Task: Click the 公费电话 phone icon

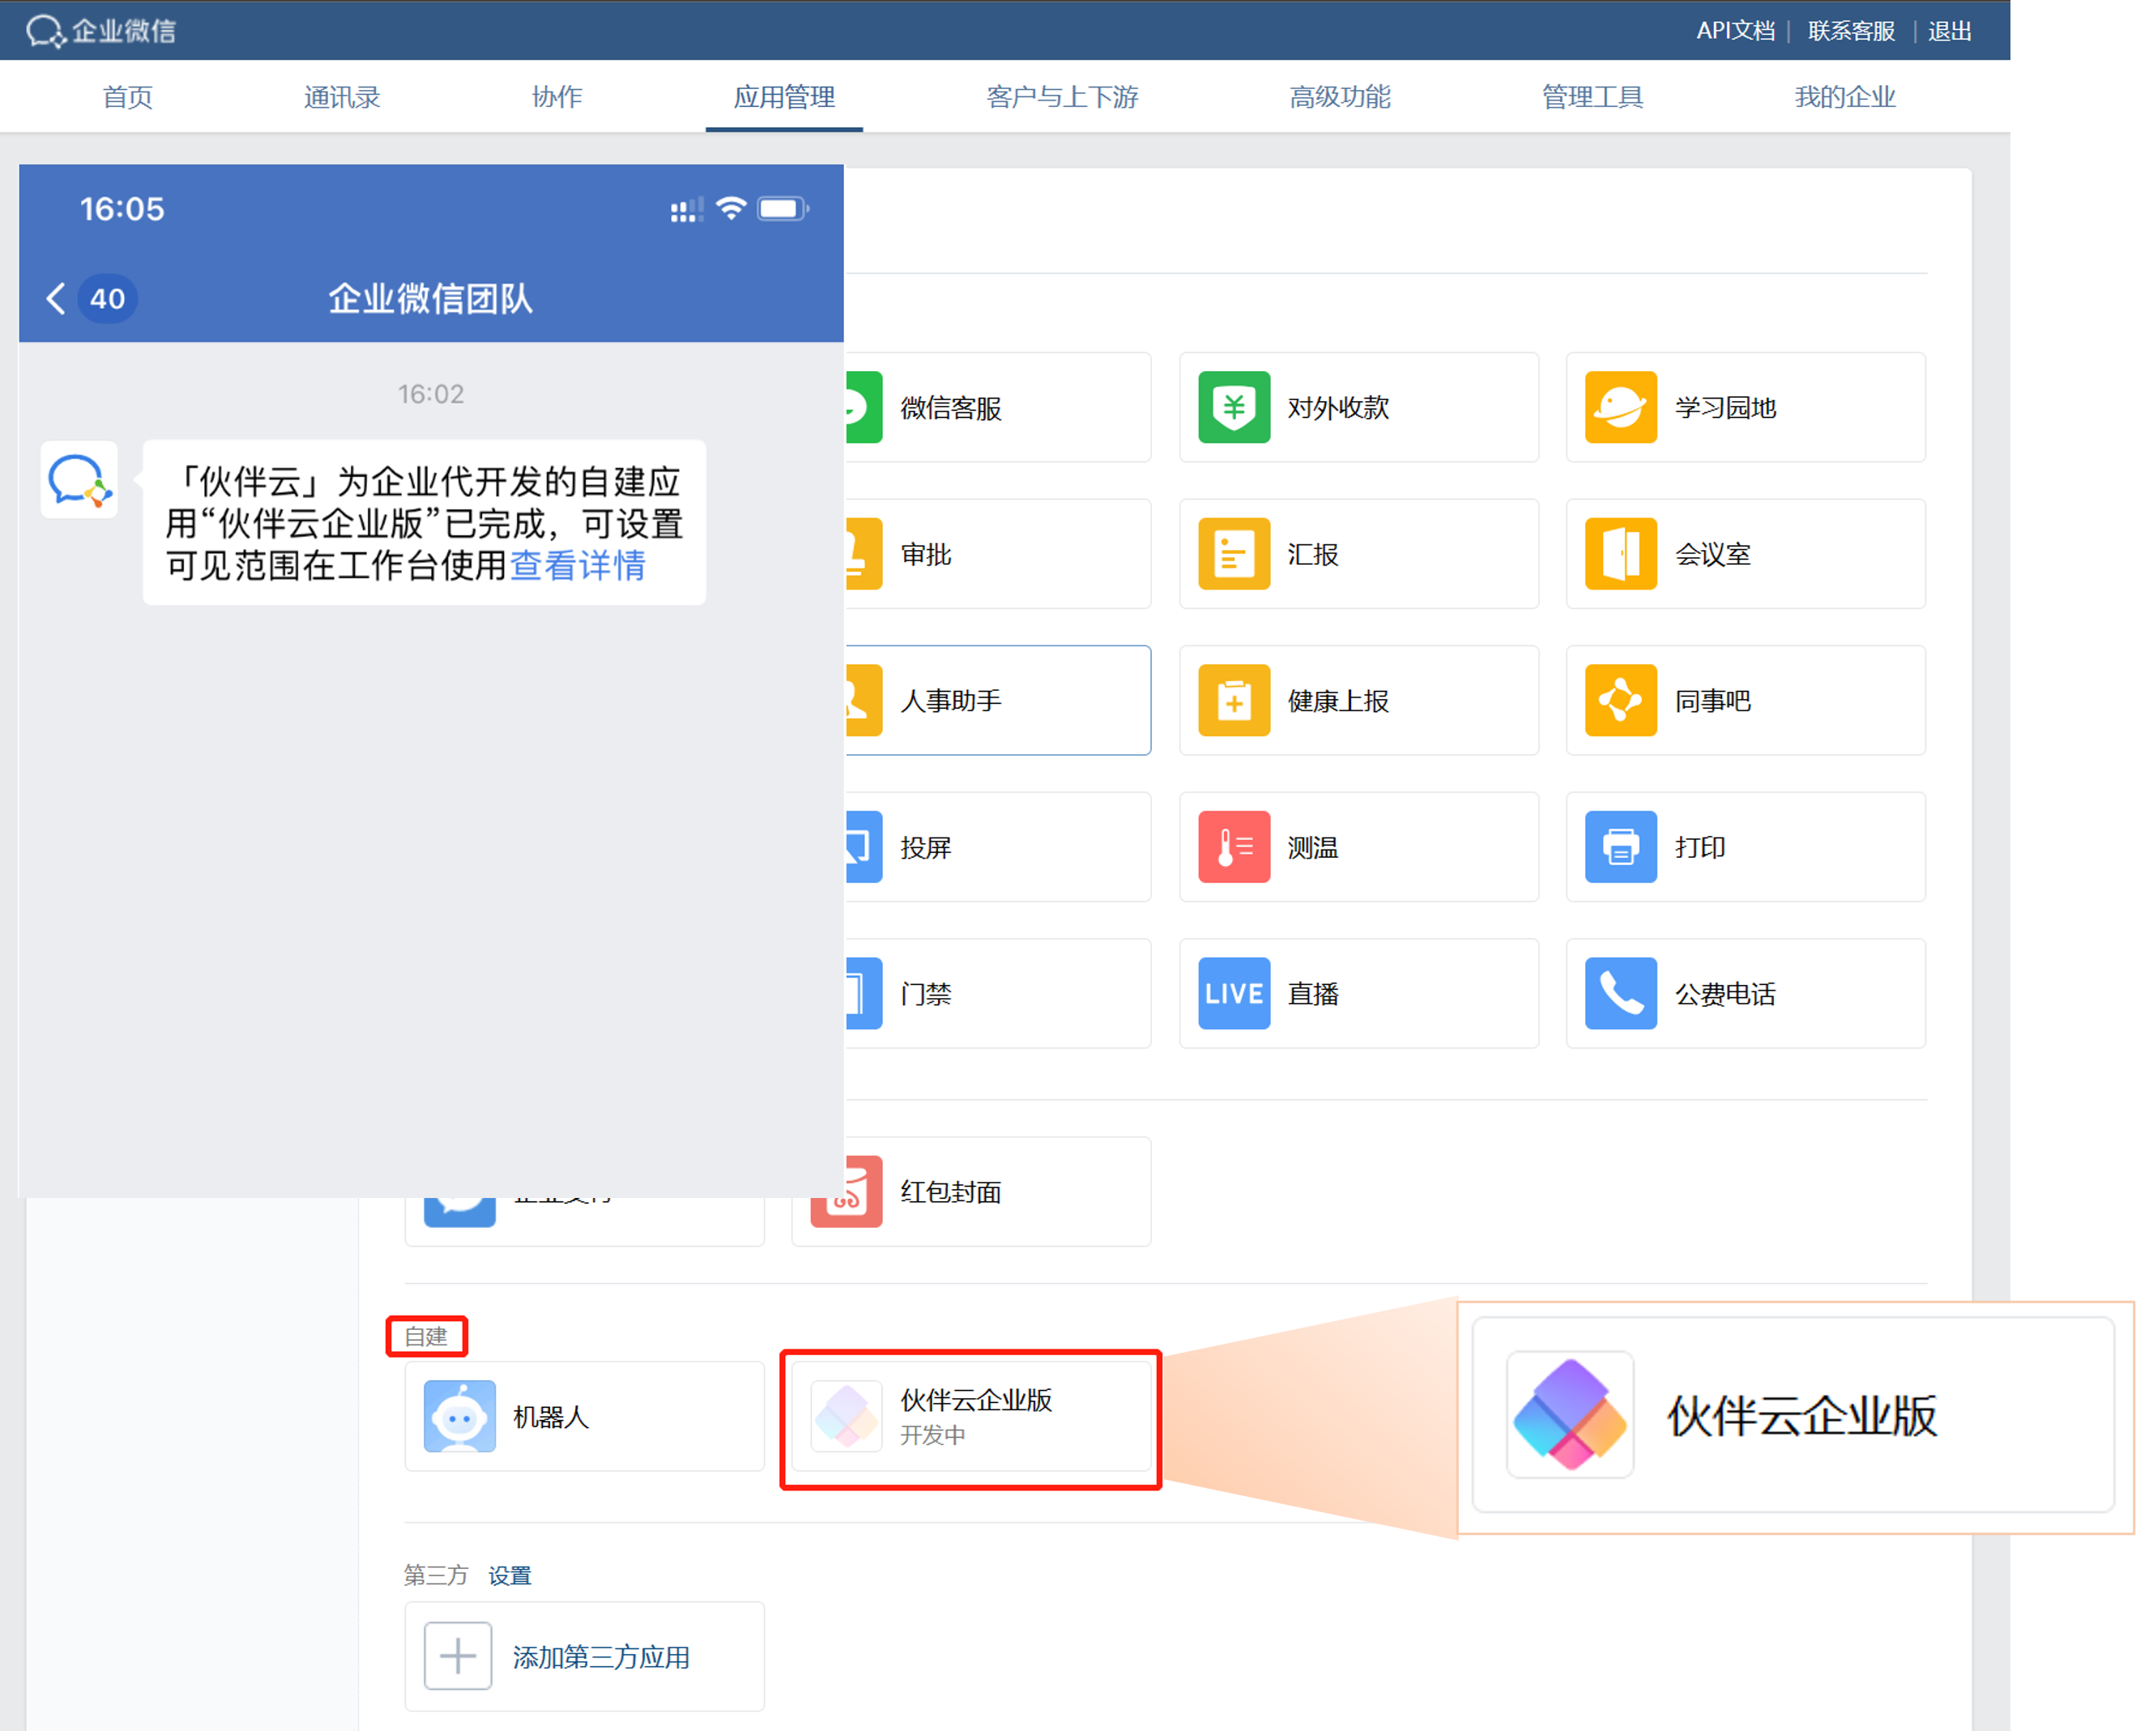Action: point(1621,993)
